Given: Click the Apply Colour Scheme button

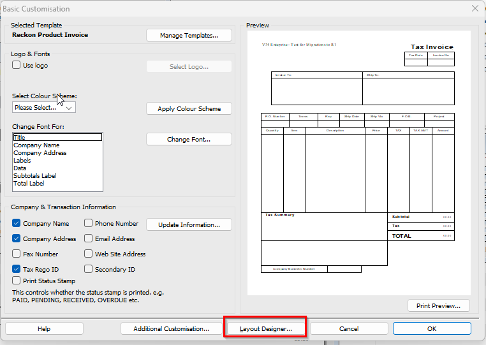Looking at the screenshot, I should point(189,109).
